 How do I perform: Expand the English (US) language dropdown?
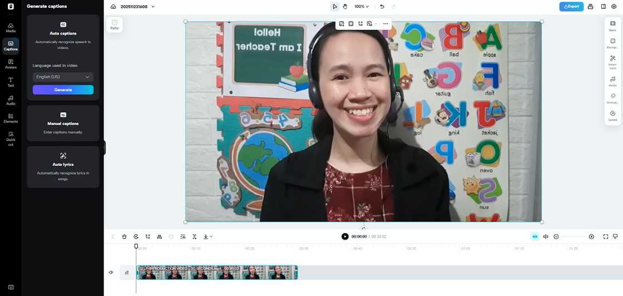coord(63,77)
